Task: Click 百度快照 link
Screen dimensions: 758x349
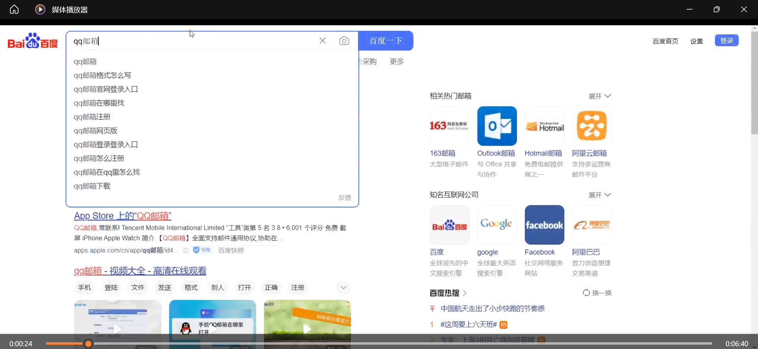Action: tap(231, 250)
